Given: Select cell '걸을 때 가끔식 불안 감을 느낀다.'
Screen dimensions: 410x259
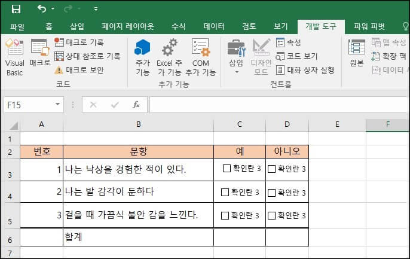Looking at the screenshot, I should tap(138, 215).
